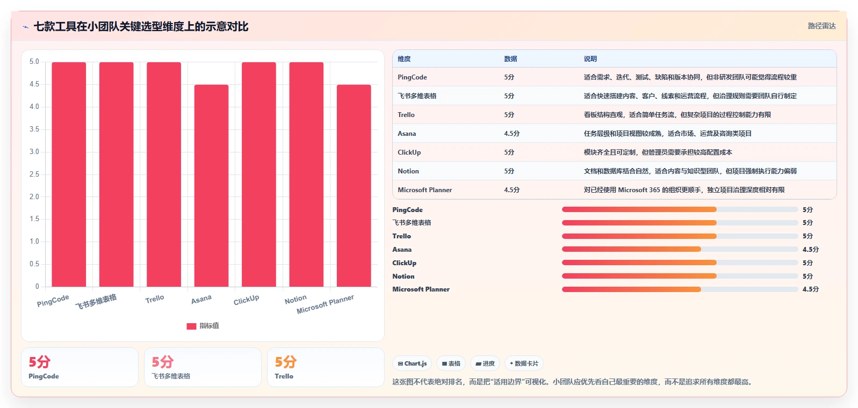Select the 表格 tag chip

(451, 363)
